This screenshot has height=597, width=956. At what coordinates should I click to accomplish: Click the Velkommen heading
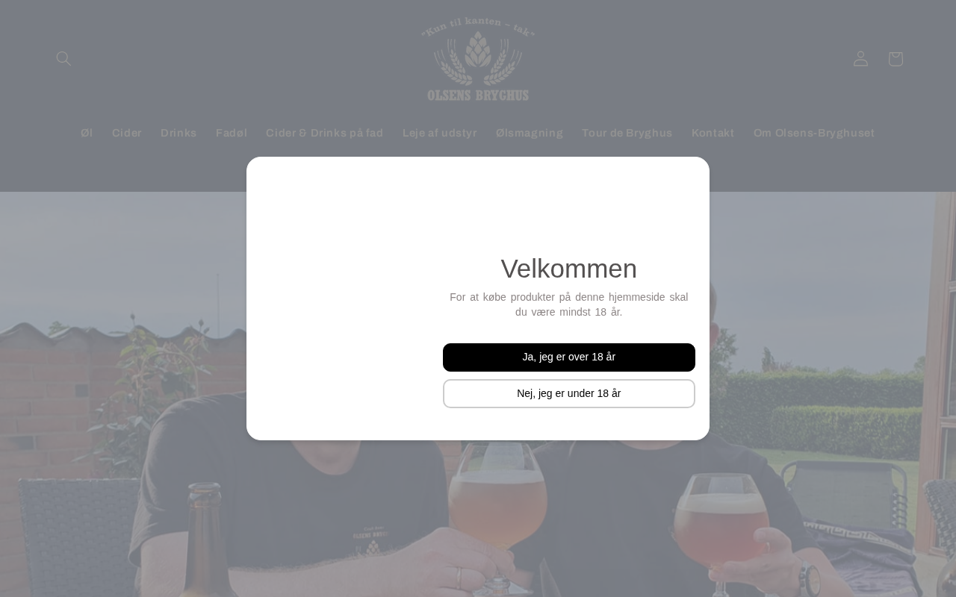[569, 269]
